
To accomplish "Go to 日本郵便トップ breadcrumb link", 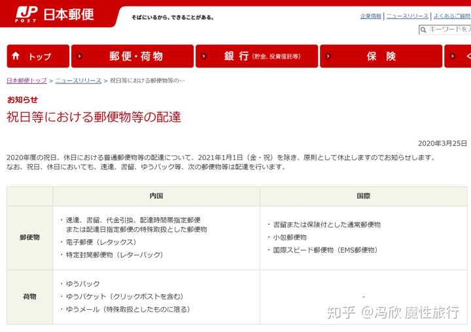I will coord(27,80).
